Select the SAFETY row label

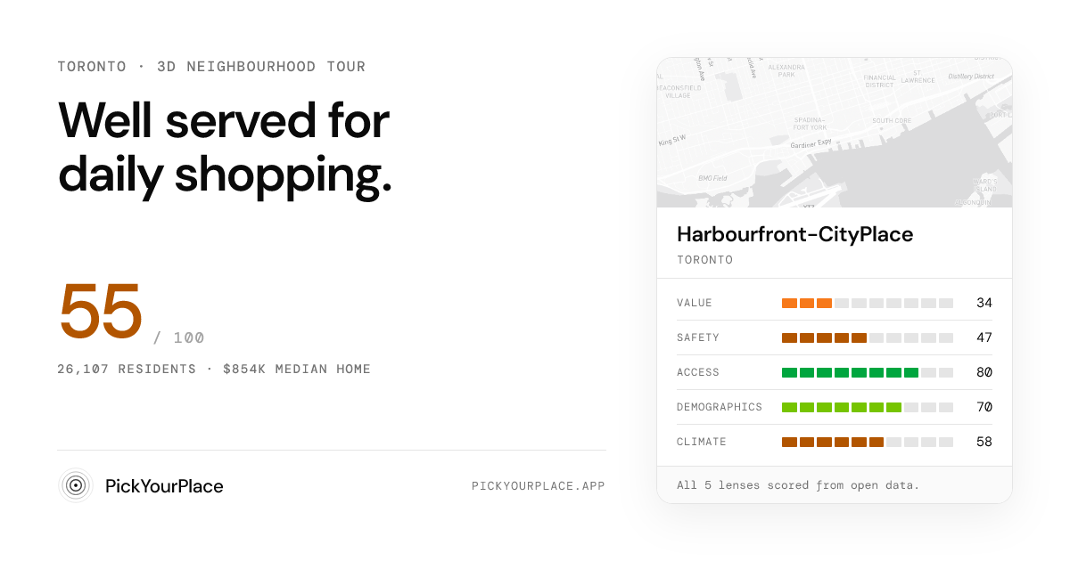[698, 337]
